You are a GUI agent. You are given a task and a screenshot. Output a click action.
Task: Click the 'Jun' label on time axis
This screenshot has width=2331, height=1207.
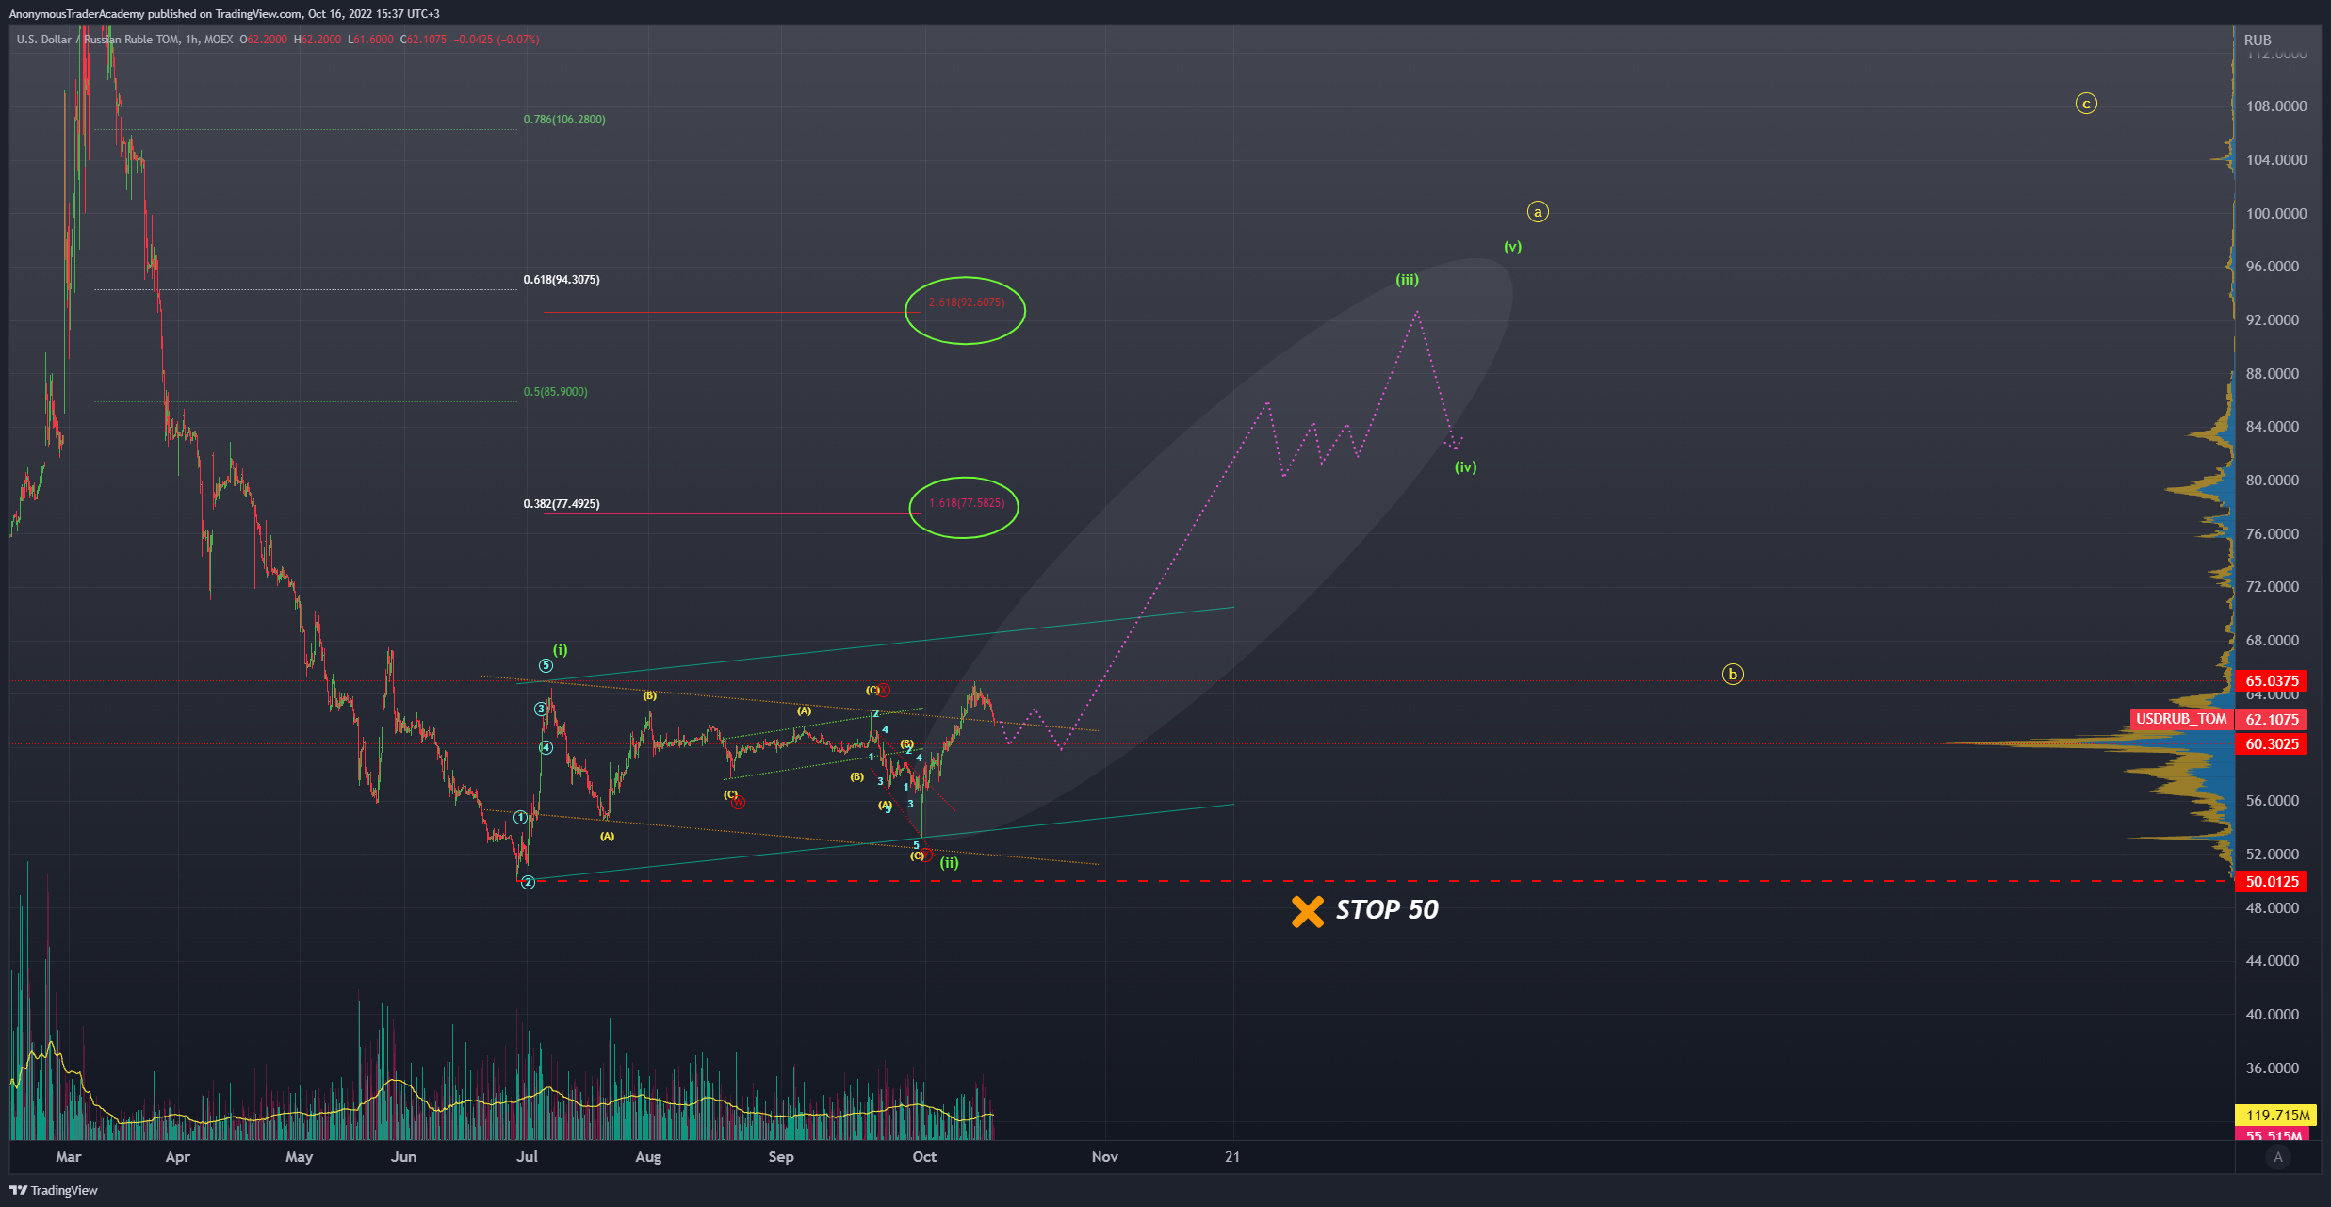[x=403, y=1156]
